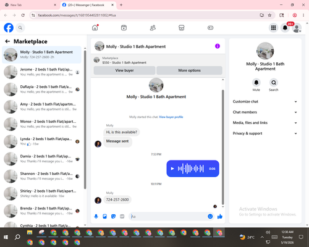Bookmark this page with the star icon

click(269, 15)
